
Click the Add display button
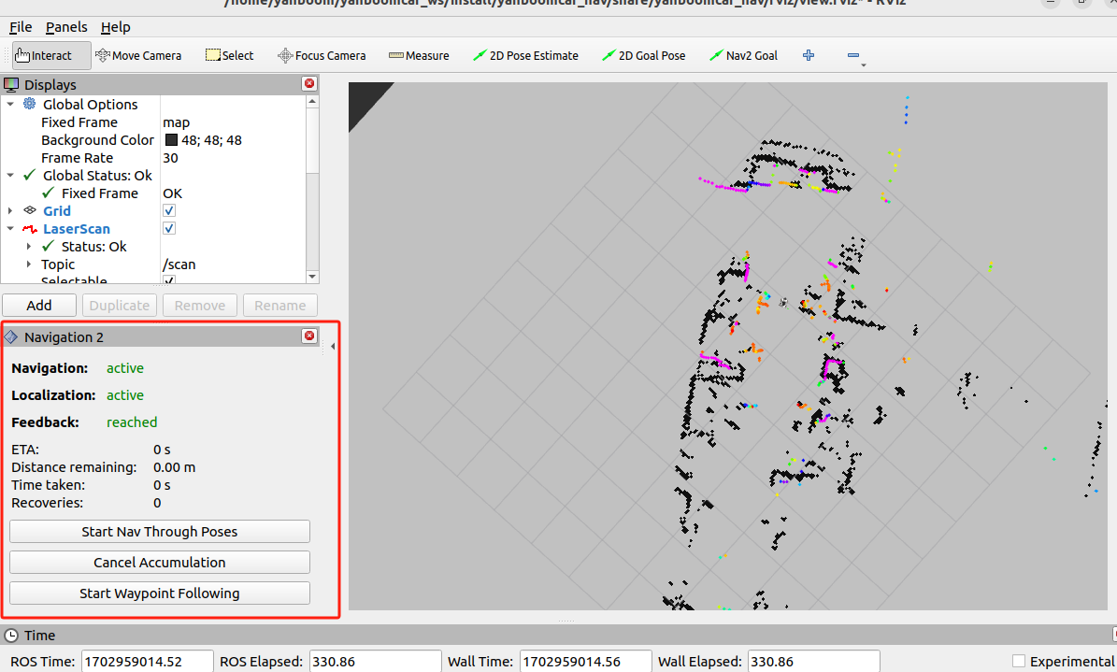(x=39, y=305)
